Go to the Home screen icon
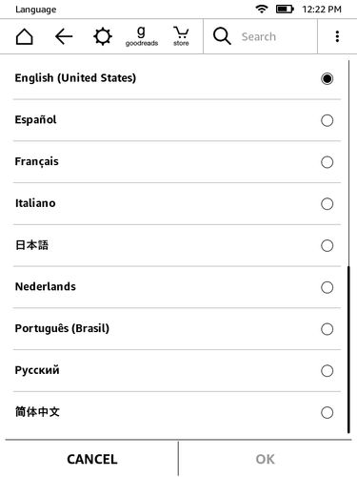This screenshot has width=357, height=477. click(24, 36)
